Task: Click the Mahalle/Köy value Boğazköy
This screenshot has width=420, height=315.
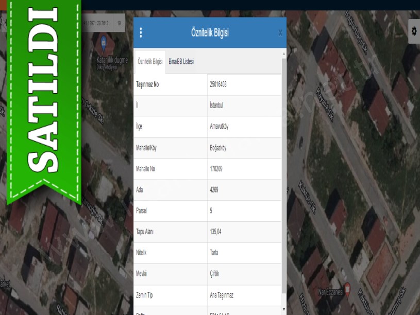Action: pyautogui.click(x=218, y=148)
